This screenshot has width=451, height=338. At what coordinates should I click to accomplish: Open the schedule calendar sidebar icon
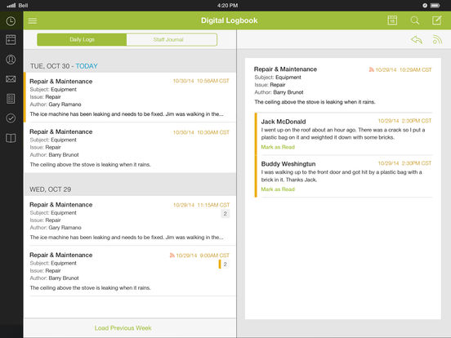point(11,40)
